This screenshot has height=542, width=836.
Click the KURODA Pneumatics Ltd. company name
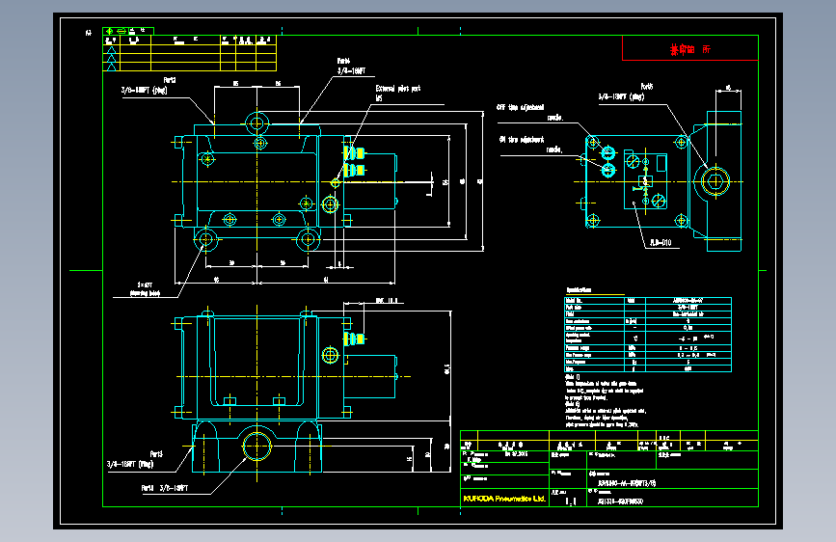click(x=504, y=499)
